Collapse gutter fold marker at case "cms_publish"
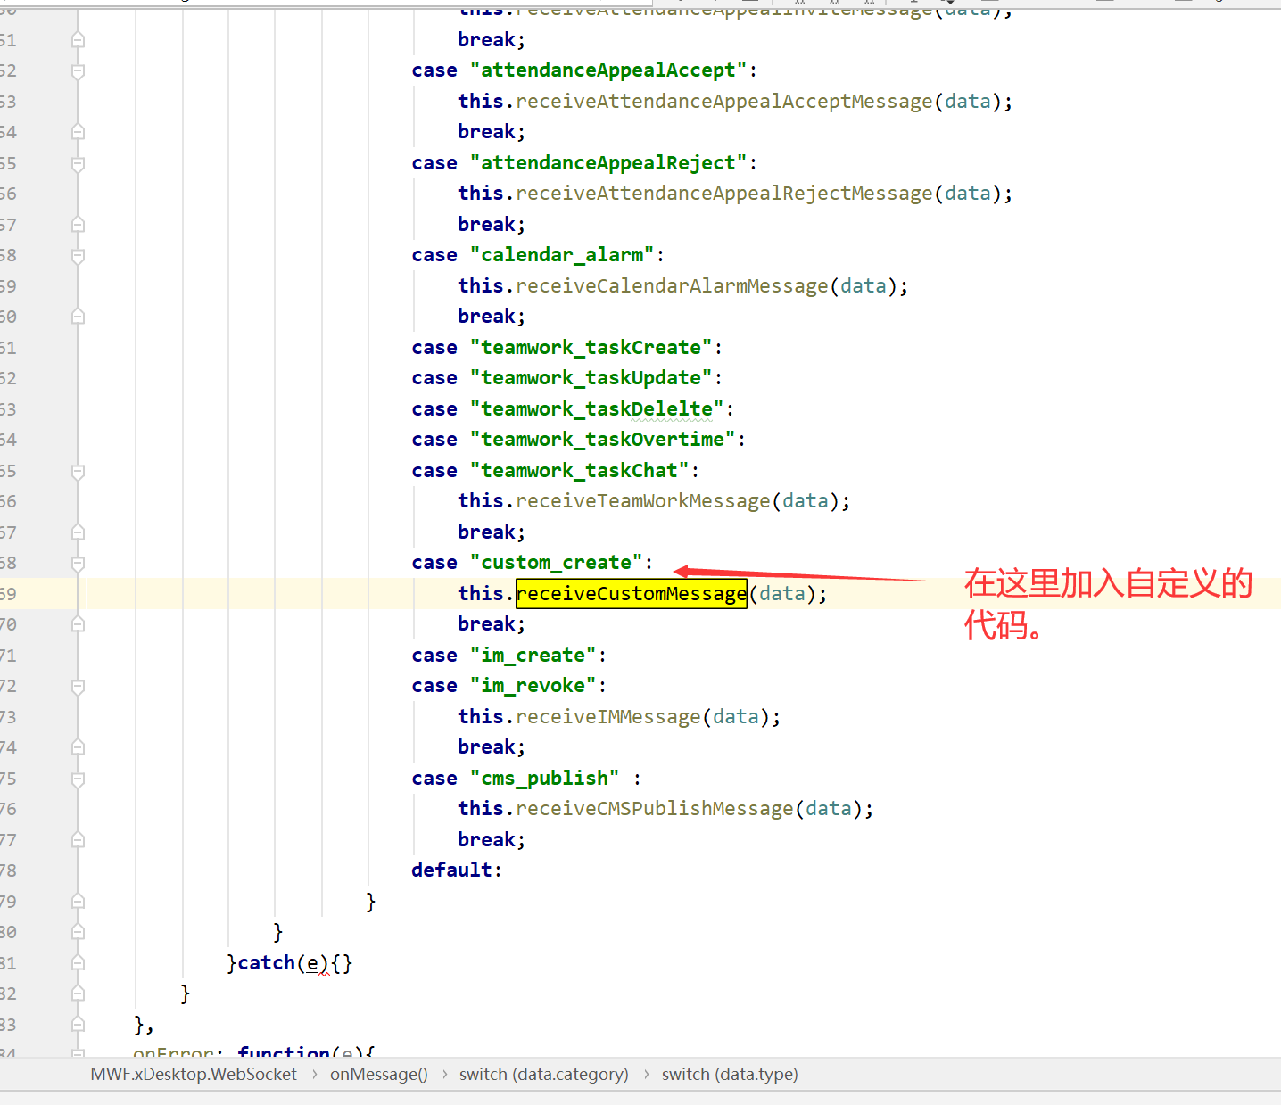The height and width of the screenshot is (1105, 1281). tap(78, 779)
